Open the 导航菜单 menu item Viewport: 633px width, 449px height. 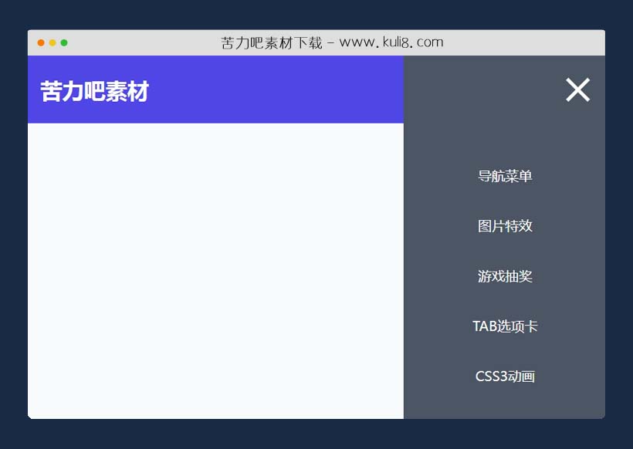click(x=506, y=176)
